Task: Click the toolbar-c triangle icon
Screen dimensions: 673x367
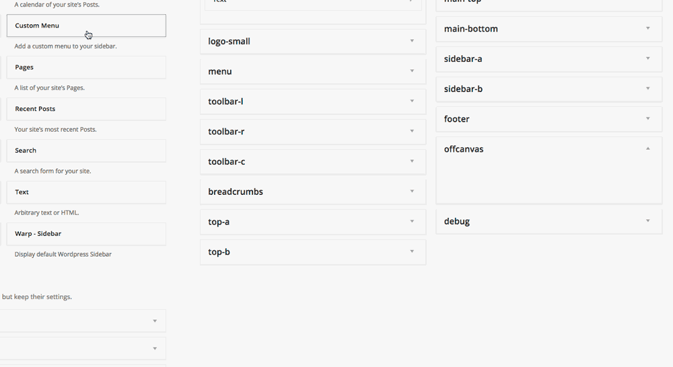Action: click(412, 161)
